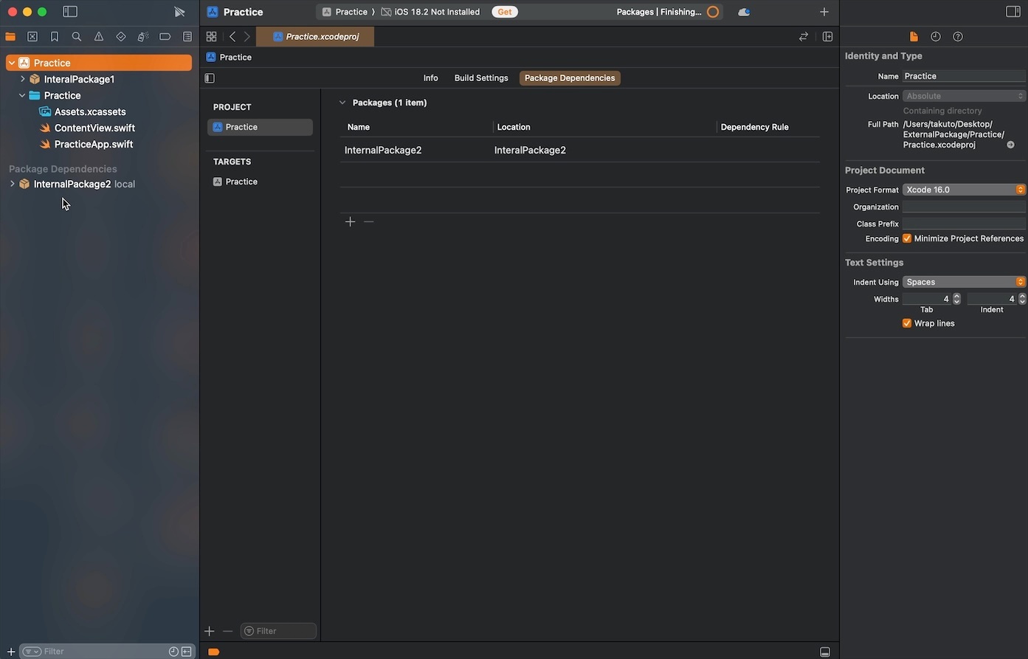This screenshot has width=1028, height=659.
Task: Toggle the project and targets list sidebar
Action: (210, 78)
